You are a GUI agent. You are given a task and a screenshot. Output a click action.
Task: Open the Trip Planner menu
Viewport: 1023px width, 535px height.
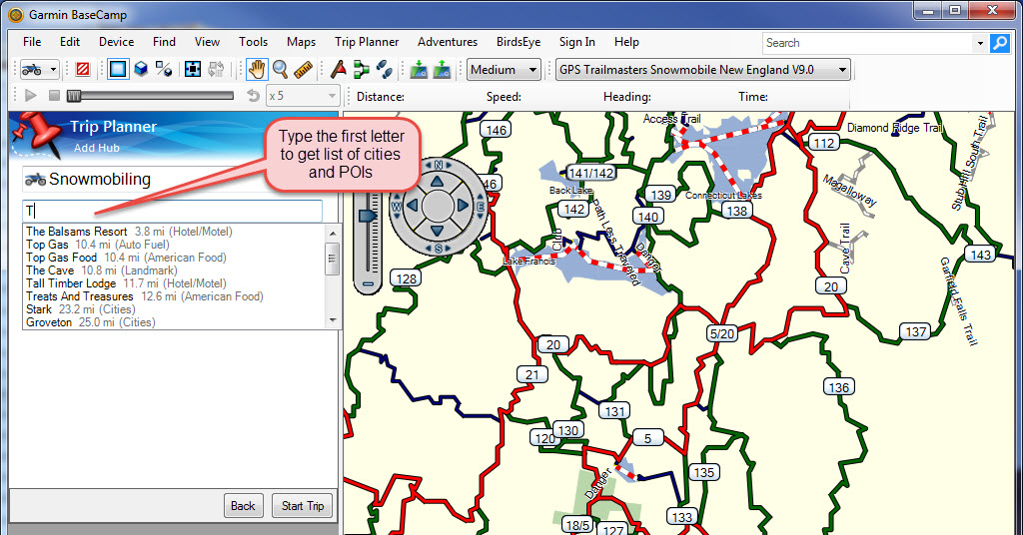coord(367,42)
